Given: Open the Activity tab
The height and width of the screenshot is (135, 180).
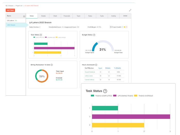Looking at the screenshot, I should coord(114,16).
